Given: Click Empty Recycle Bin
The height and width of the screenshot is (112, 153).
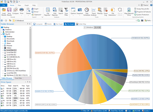Looking at the screenshot, I should tap(142, 9).
